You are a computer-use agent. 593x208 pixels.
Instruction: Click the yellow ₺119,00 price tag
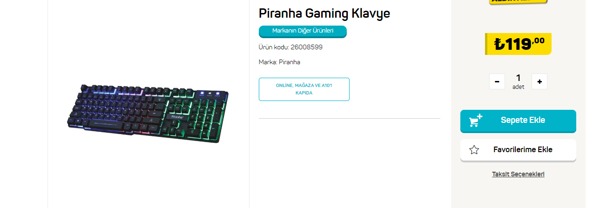pos(518,44)
